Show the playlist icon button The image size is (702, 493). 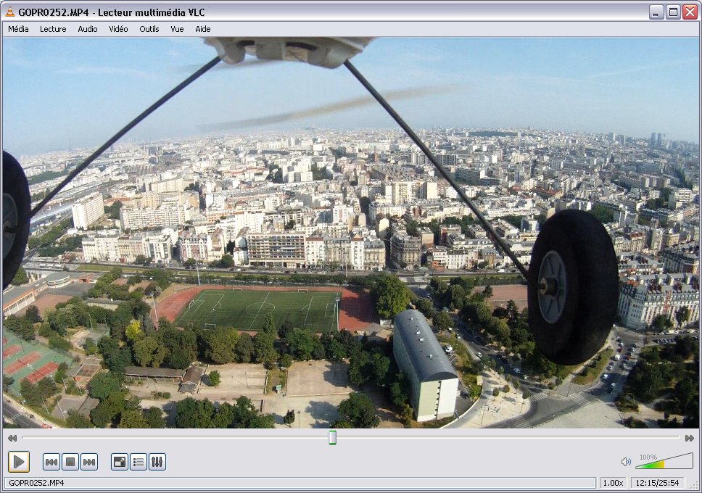(139, 462)
